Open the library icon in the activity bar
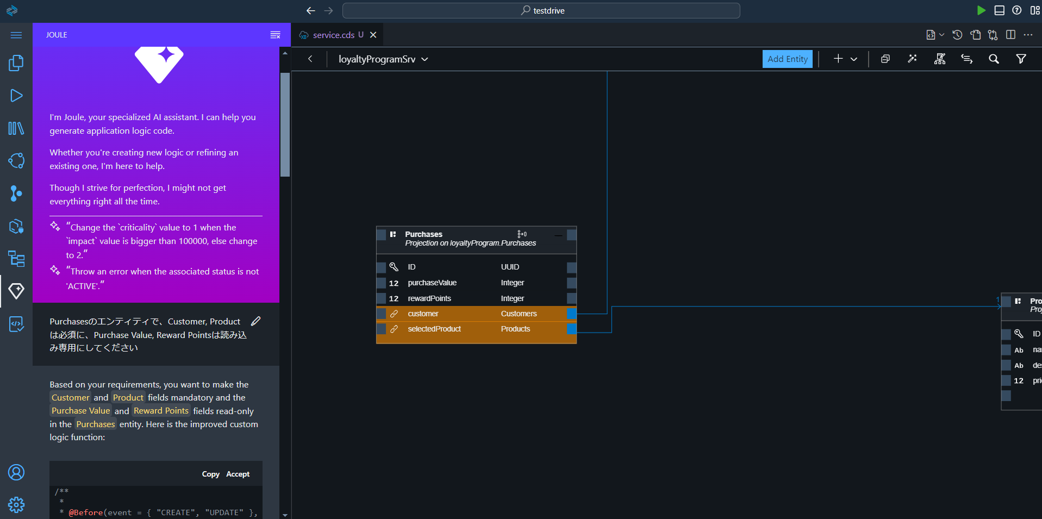The width and height of the screenshot is (1042, 519). click(16, 128)
